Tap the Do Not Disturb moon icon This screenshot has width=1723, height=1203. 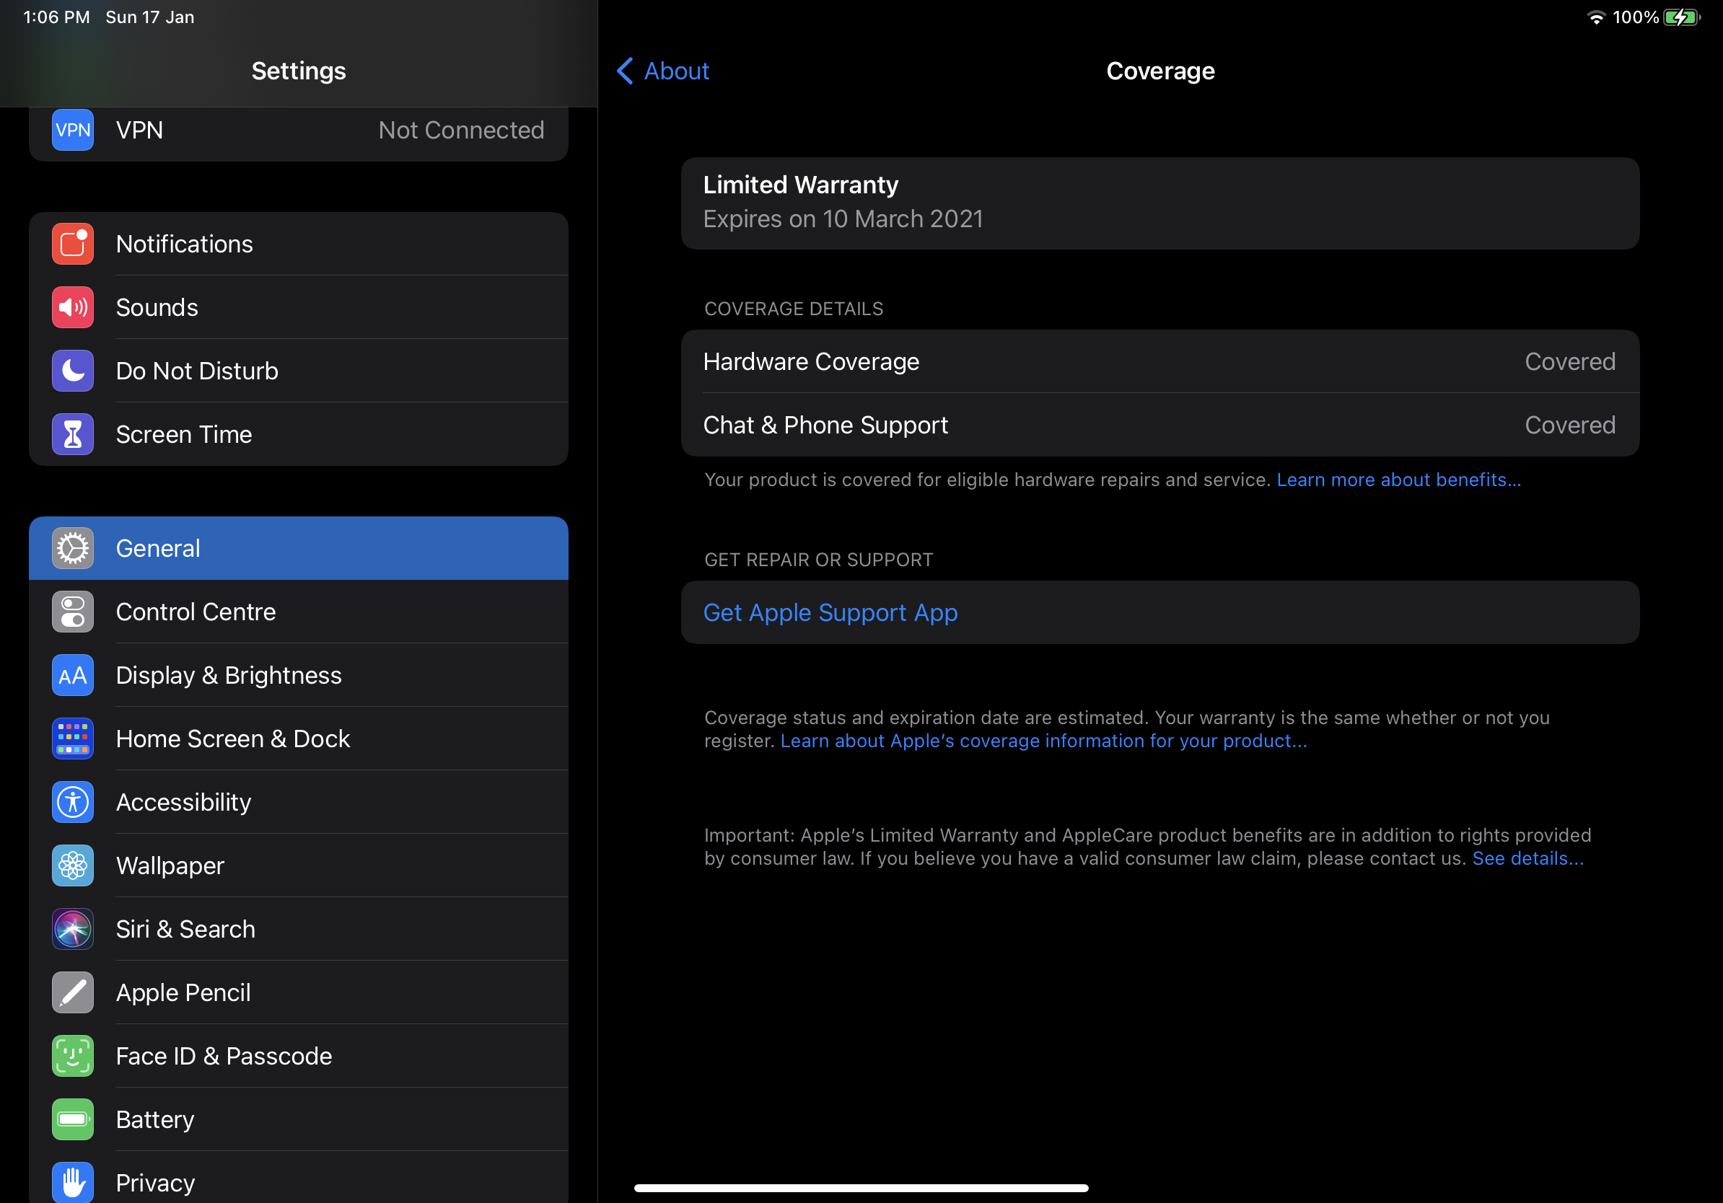73,371
